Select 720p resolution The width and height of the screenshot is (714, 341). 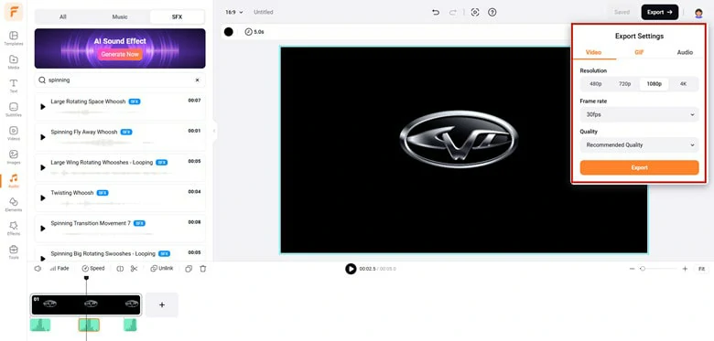point(624,84)
